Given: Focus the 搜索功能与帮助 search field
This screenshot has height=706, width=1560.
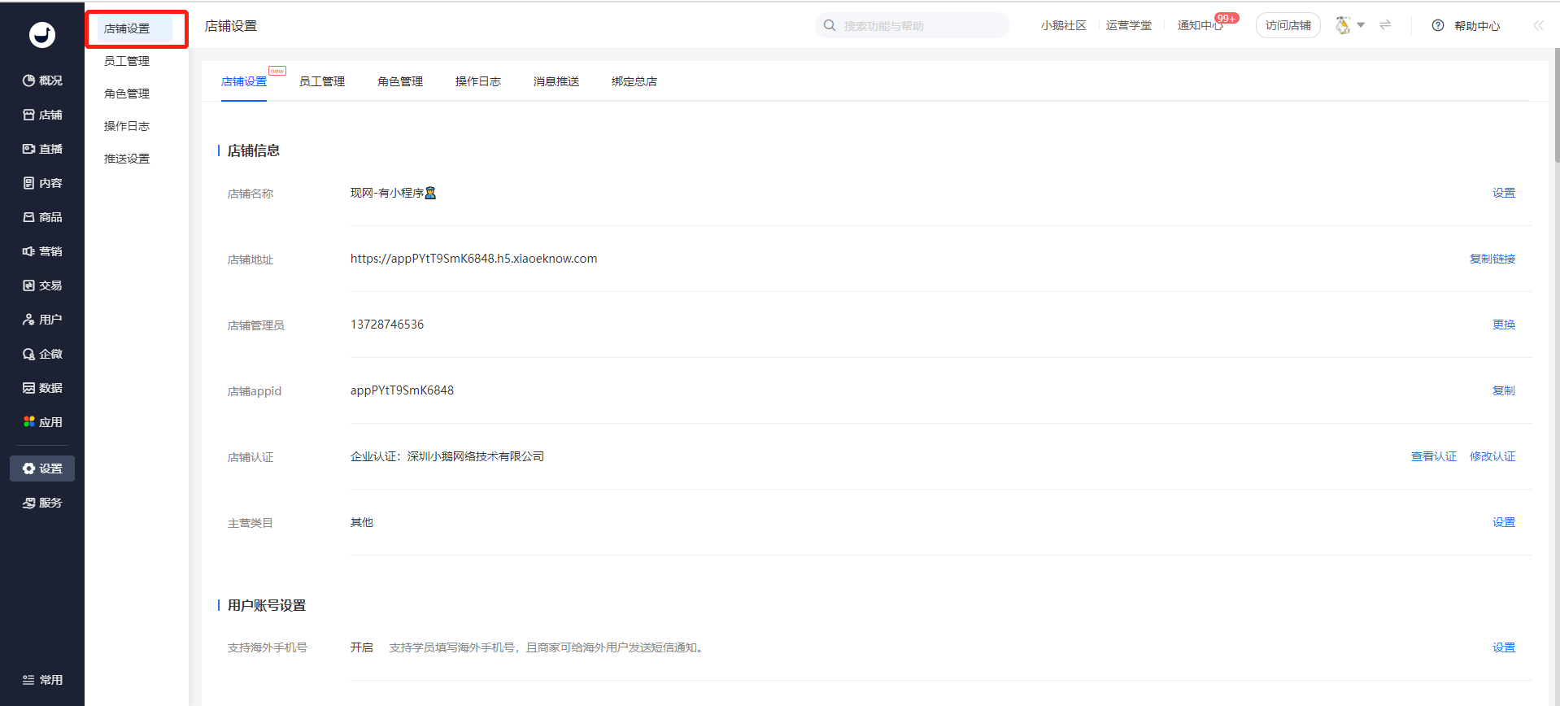Looking at the screenshot, I should tap(913, 25).
